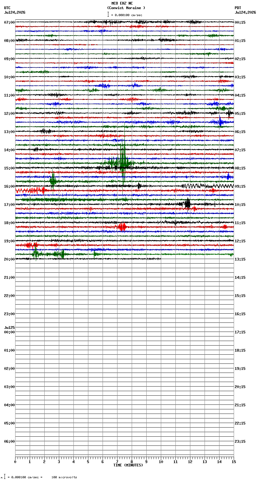Click the 'Jul25' date change label
The image size is (258, 481).
tap(9, 328)
